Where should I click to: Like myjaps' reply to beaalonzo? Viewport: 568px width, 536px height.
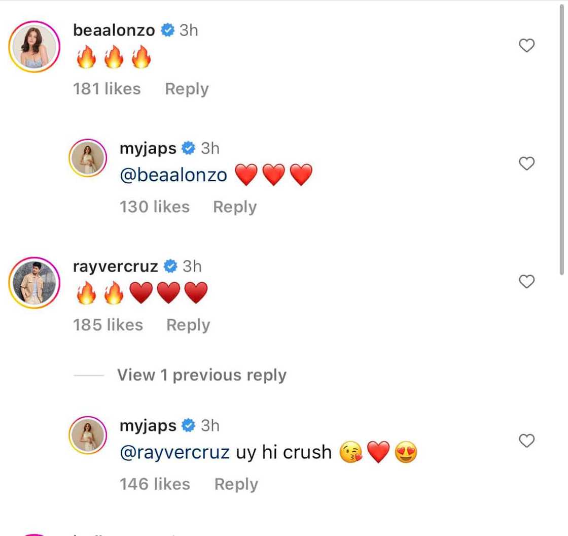[x=527, y=163]
